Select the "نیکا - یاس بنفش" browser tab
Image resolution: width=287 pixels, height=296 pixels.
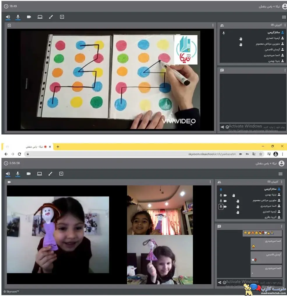(28, 147)
